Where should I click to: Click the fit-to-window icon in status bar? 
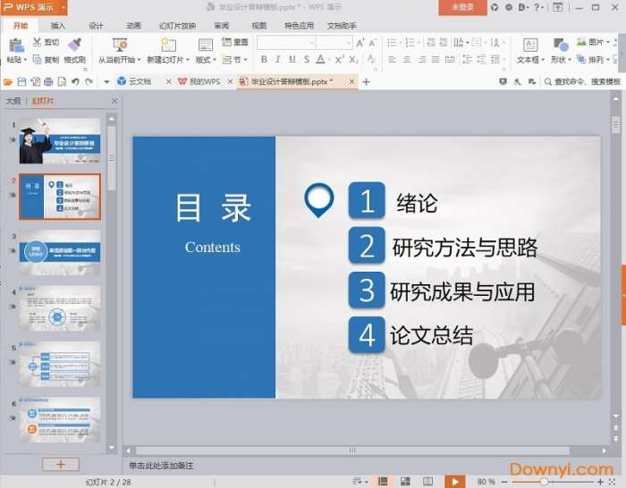coord(612,482)
